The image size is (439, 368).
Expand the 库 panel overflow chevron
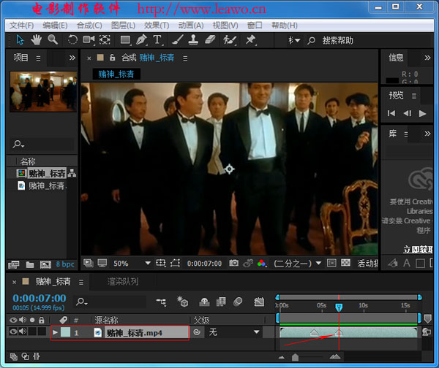427,134
